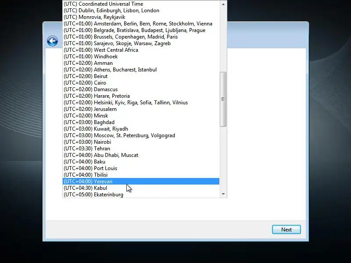Pick (UTC+02:00) Beirut
The width and height of the screenshot is (351, 263).
[141, 76]
